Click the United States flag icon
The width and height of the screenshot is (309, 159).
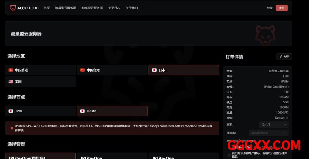click(x=11, y=82)
